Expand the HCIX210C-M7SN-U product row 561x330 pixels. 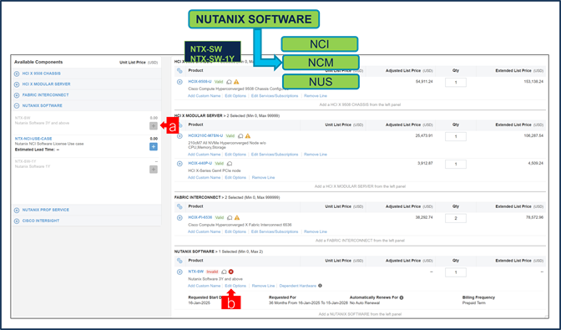point(179,136)
